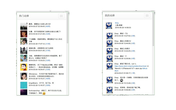The height and width of the screenshot is (110, 176).
Task: Click avatar of the 31评 post
Action: click(24, 42)
